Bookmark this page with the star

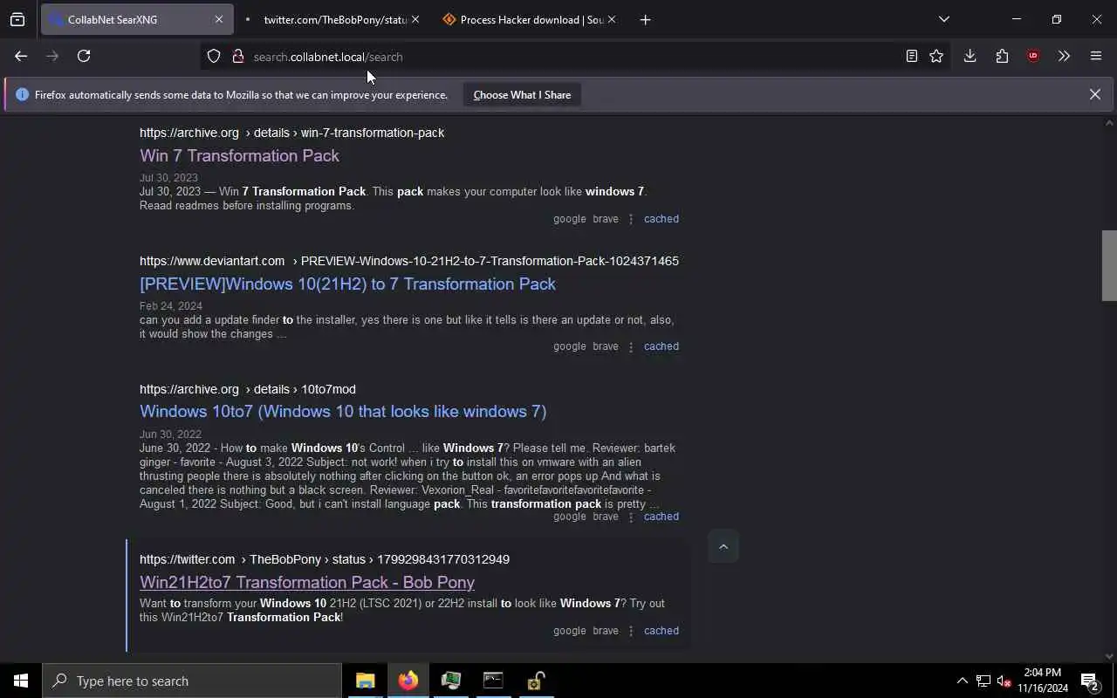coord(936,56)
